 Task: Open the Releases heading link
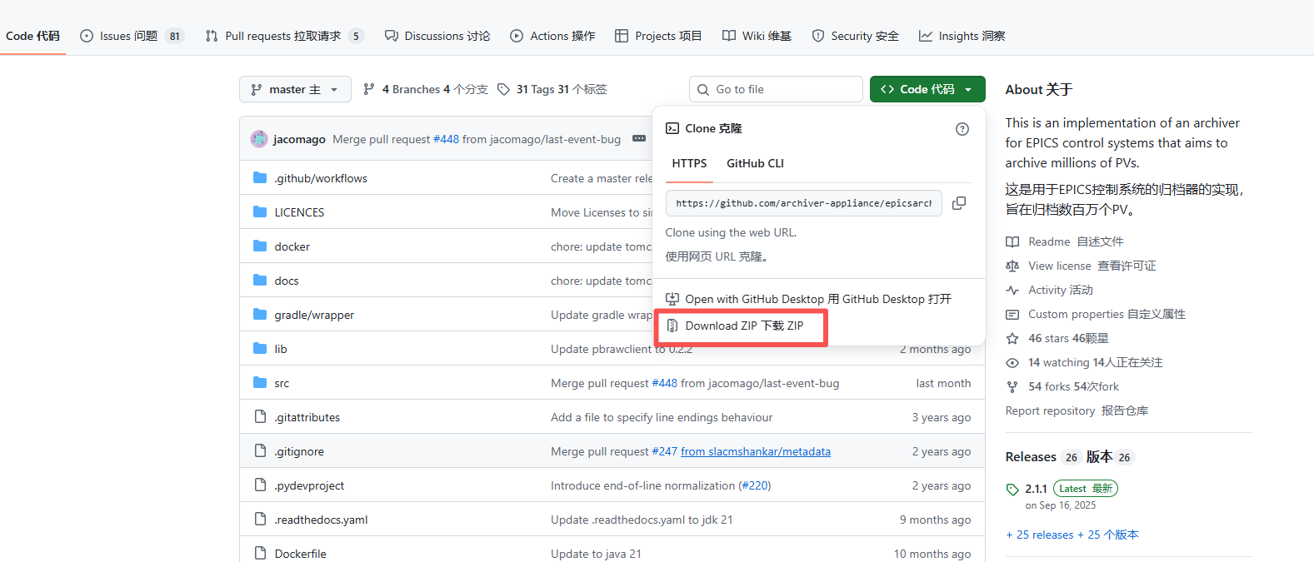[x=1069, y=456]
